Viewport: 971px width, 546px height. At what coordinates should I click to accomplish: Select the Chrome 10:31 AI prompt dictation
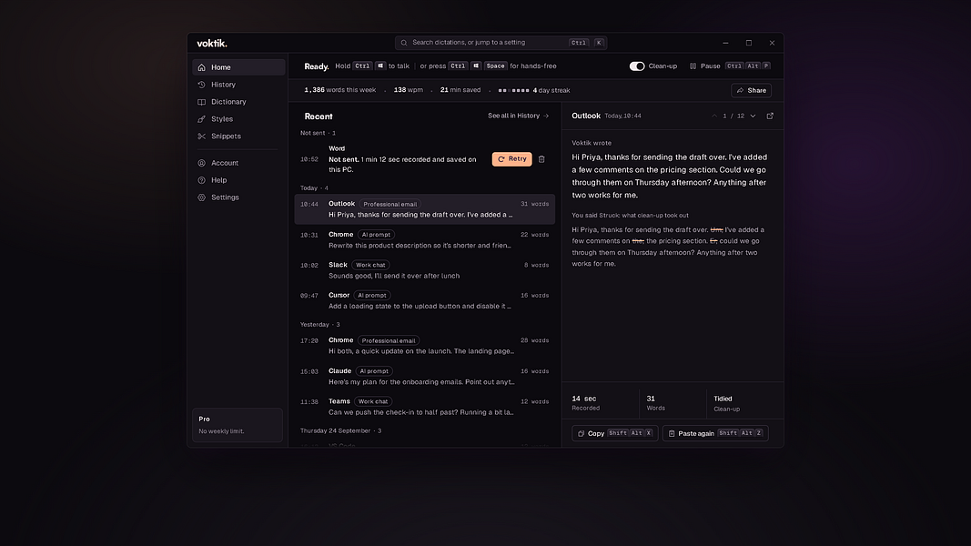[424, 240]
